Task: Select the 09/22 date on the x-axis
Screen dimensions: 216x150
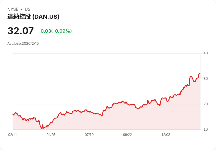Action: pyautogui.click(x=127, y=135)
